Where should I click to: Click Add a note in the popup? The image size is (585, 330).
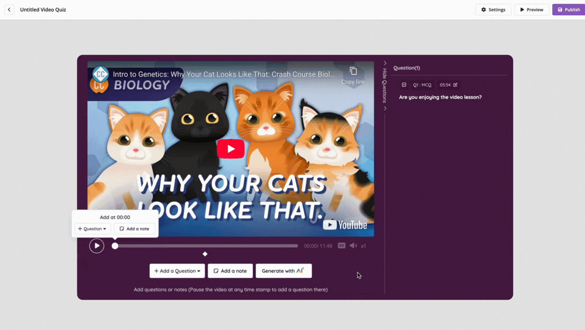(134, 229)
